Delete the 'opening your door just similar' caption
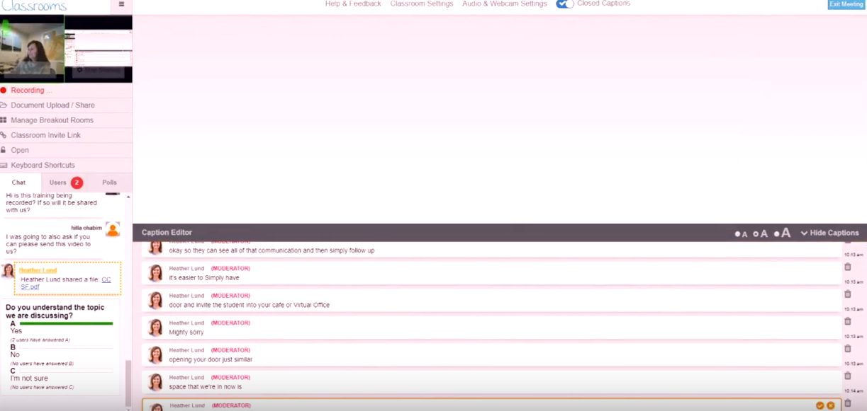The image size is (867, 411). [x=847, y=349]
